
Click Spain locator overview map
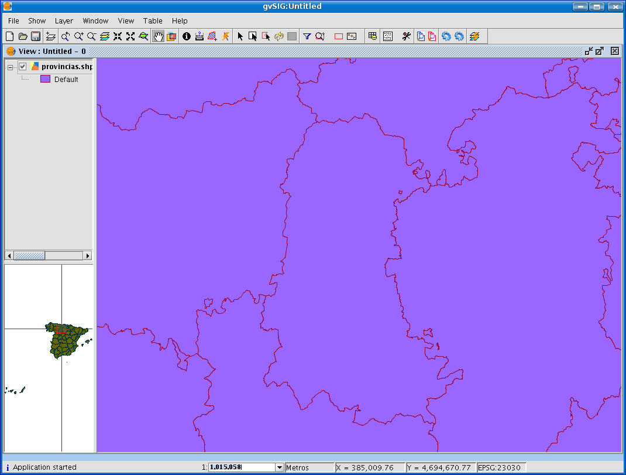click(49, 358)
